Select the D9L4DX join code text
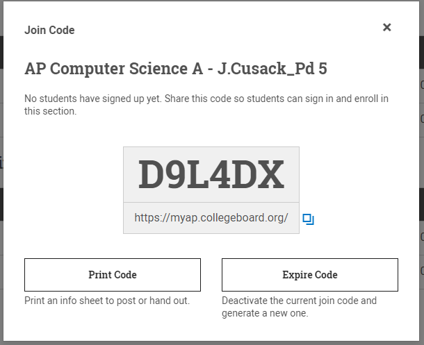The image size is (424, 345). (x=211, y=174)
